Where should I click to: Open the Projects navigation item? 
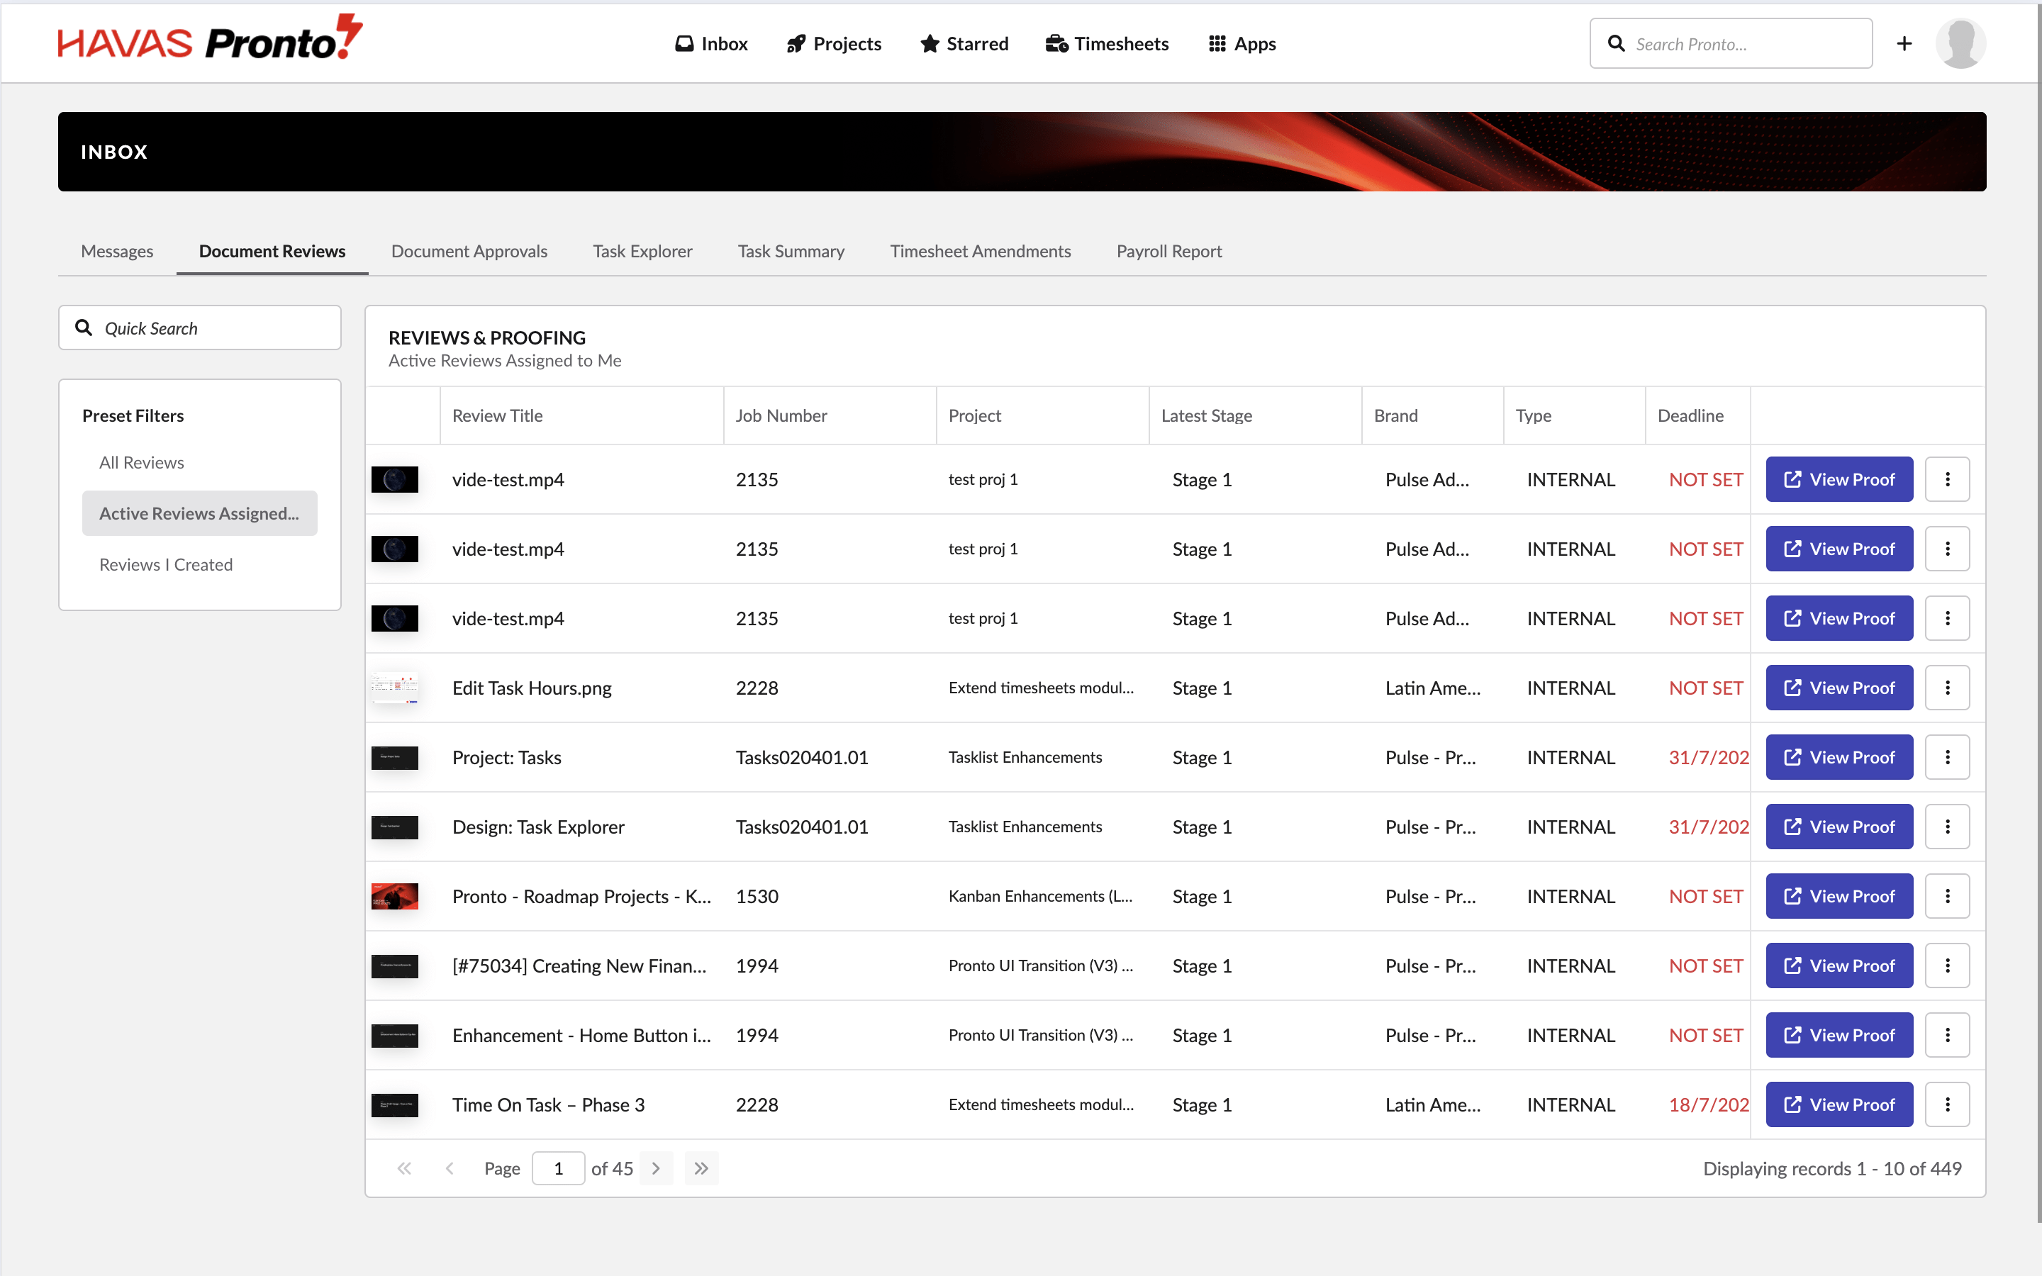point(834,44)
